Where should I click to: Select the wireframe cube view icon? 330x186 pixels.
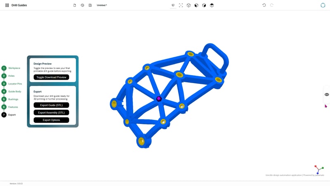coord(189,5)
